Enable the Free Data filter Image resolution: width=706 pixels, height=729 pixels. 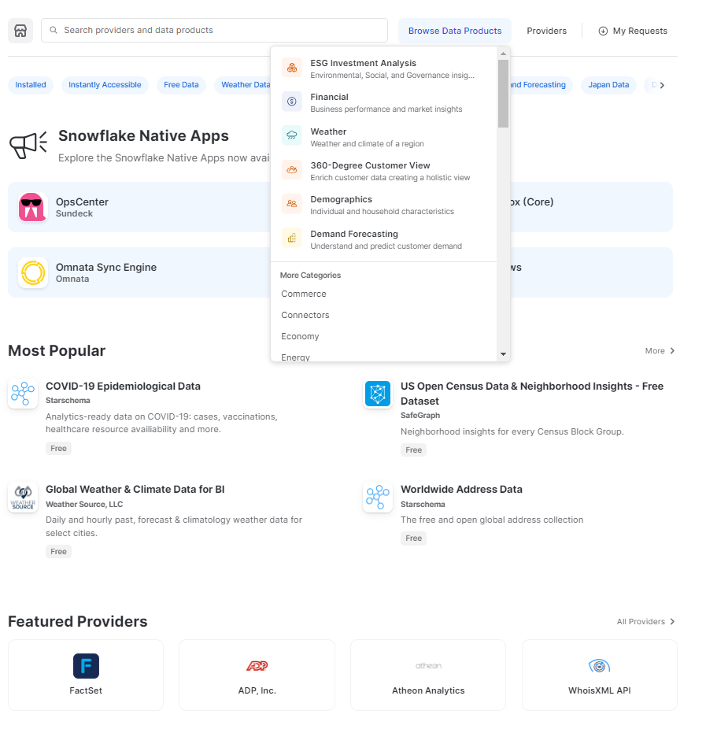[180, 84]
